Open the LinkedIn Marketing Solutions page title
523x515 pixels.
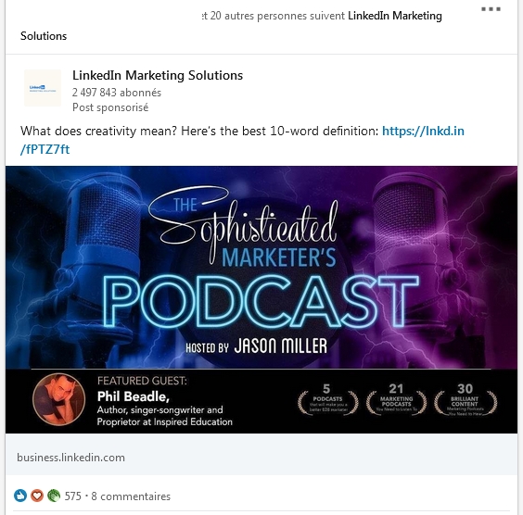point(158,75)
